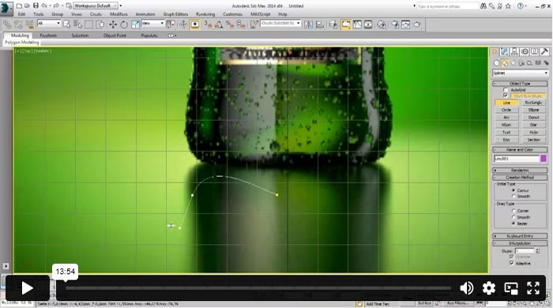Viewport: 553px width, 308px height.
Task: Expand the Rendering rollout
Action: pos(520,171)
